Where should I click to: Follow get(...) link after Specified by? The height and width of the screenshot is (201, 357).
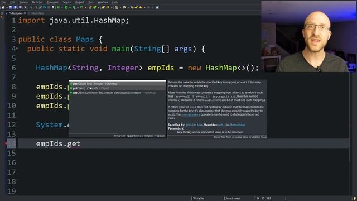(190, 125)
